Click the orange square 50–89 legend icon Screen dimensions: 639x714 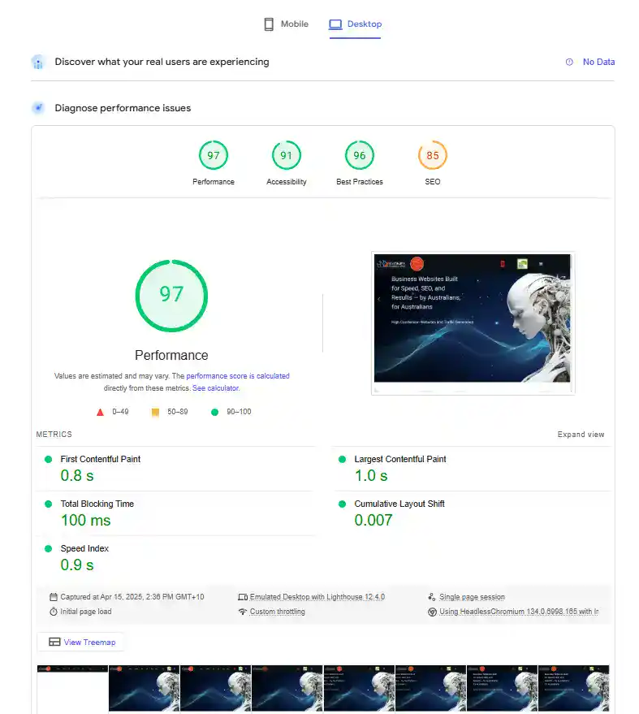155,412
